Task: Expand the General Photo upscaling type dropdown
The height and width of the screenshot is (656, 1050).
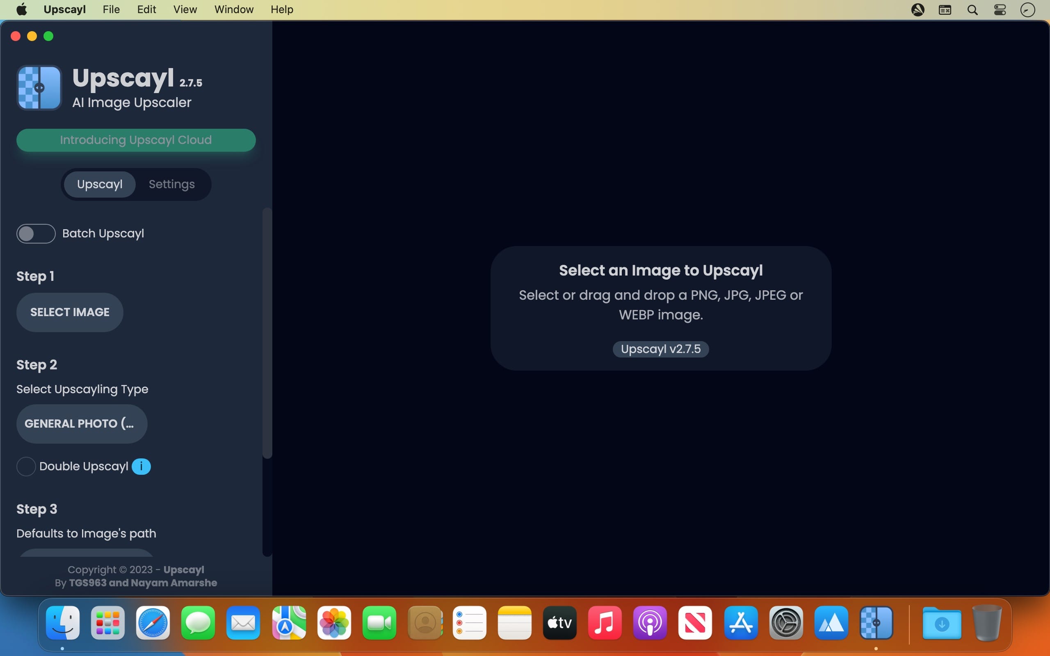Action: point(82,424)
